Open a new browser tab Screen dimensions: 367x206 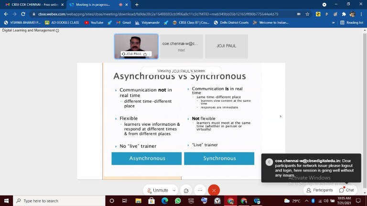click(x=137, y=5)
